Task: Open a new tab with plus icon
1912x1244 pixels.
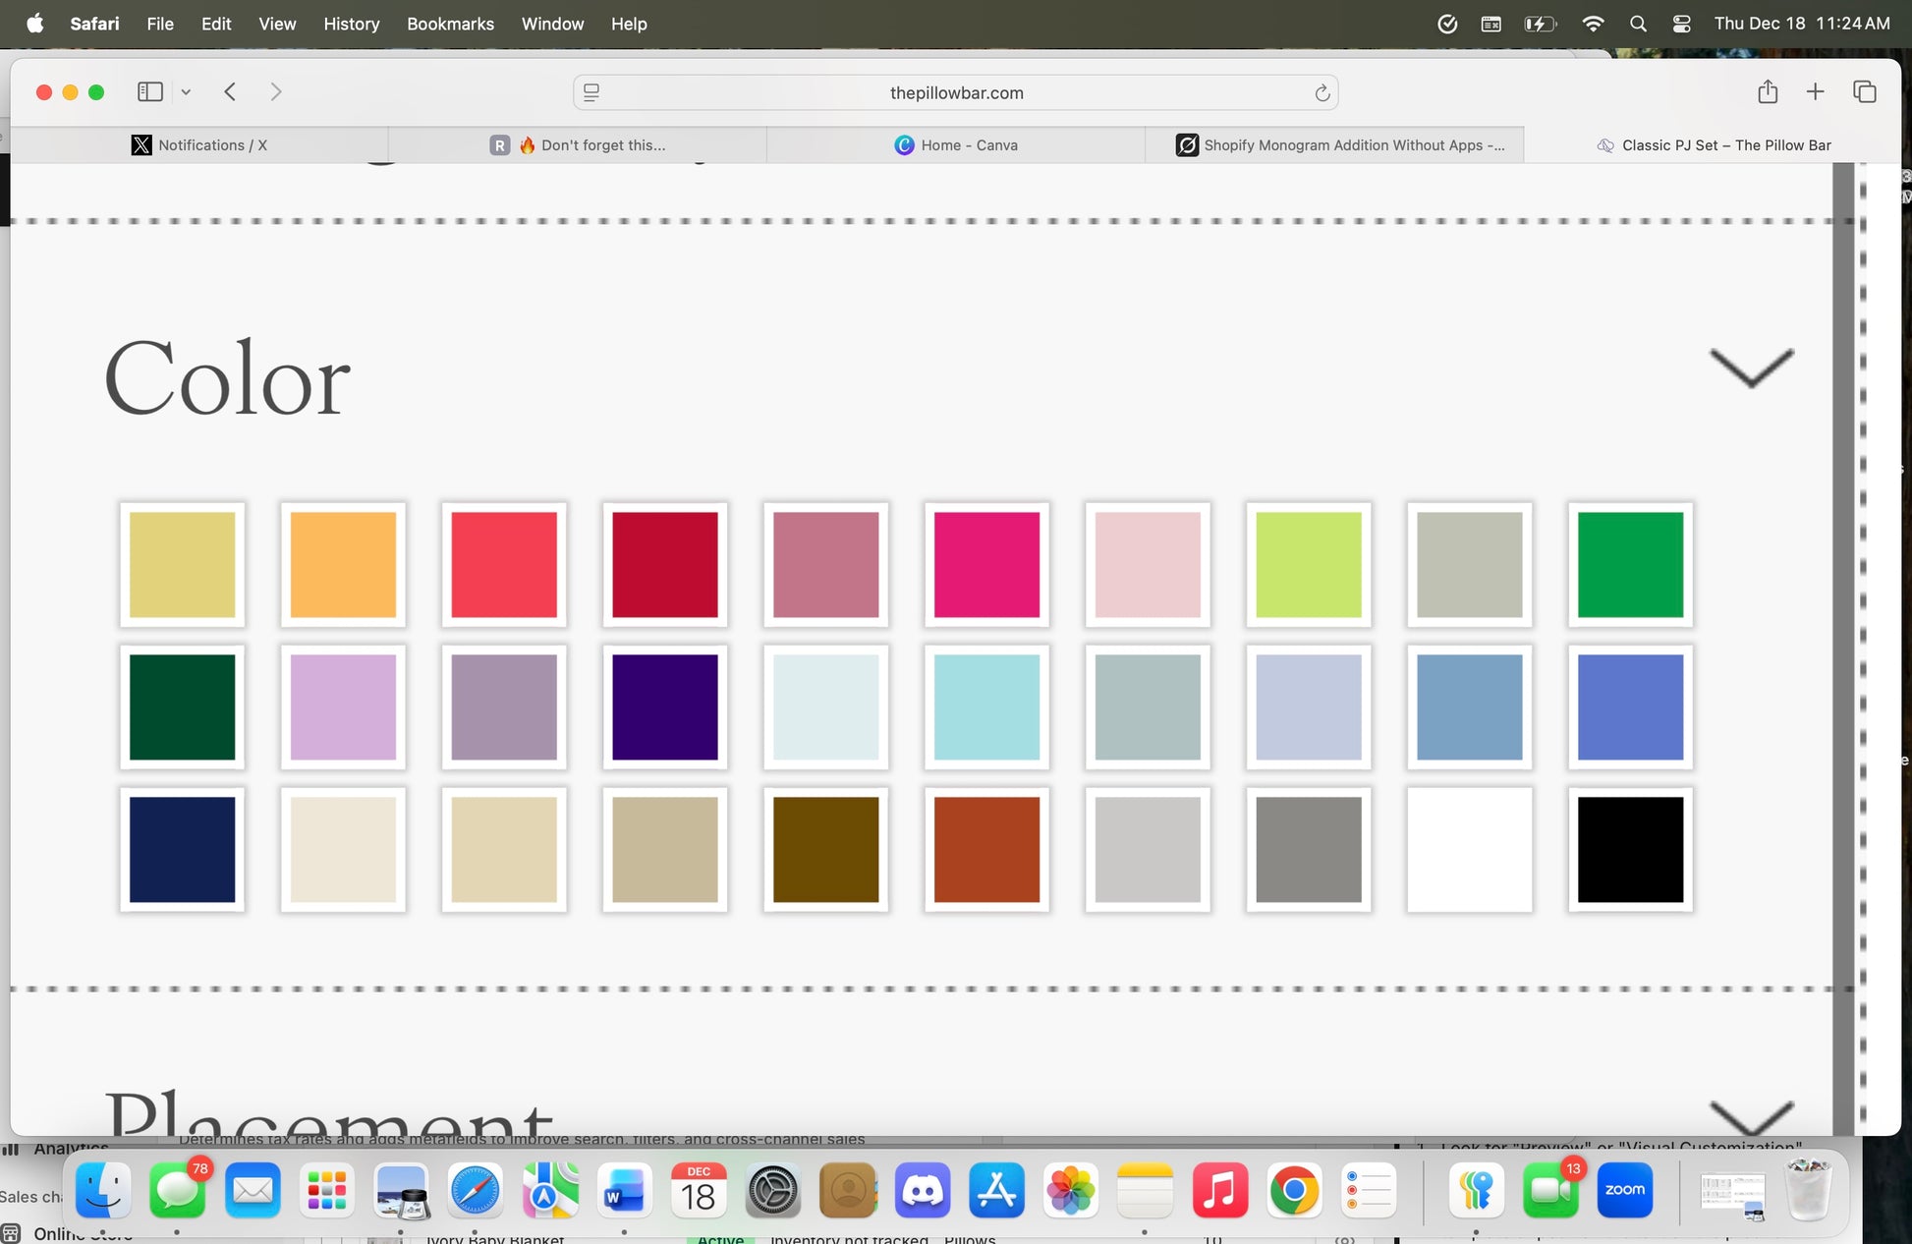Action: point(1815,92)
